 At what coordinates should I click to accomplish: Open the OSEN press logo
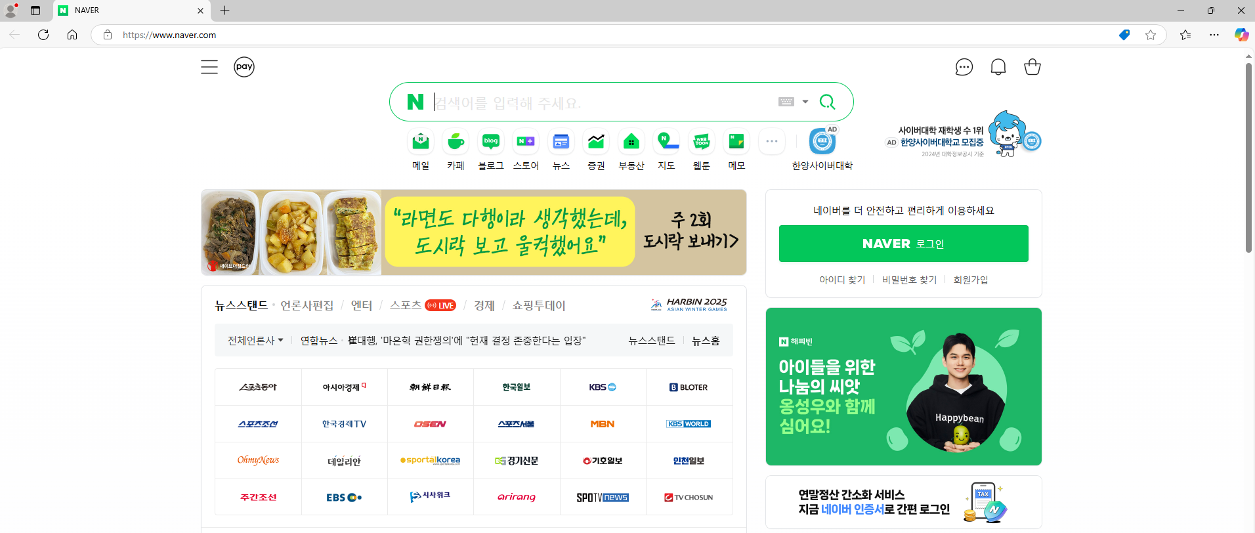[430, 424]
